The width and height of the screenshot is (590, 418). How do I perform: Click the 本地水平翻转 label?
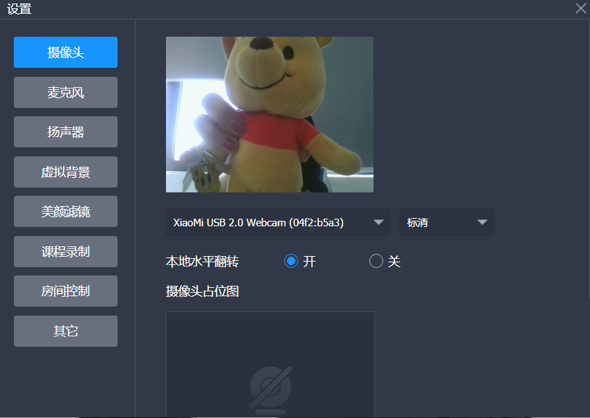tap(203, 261)
